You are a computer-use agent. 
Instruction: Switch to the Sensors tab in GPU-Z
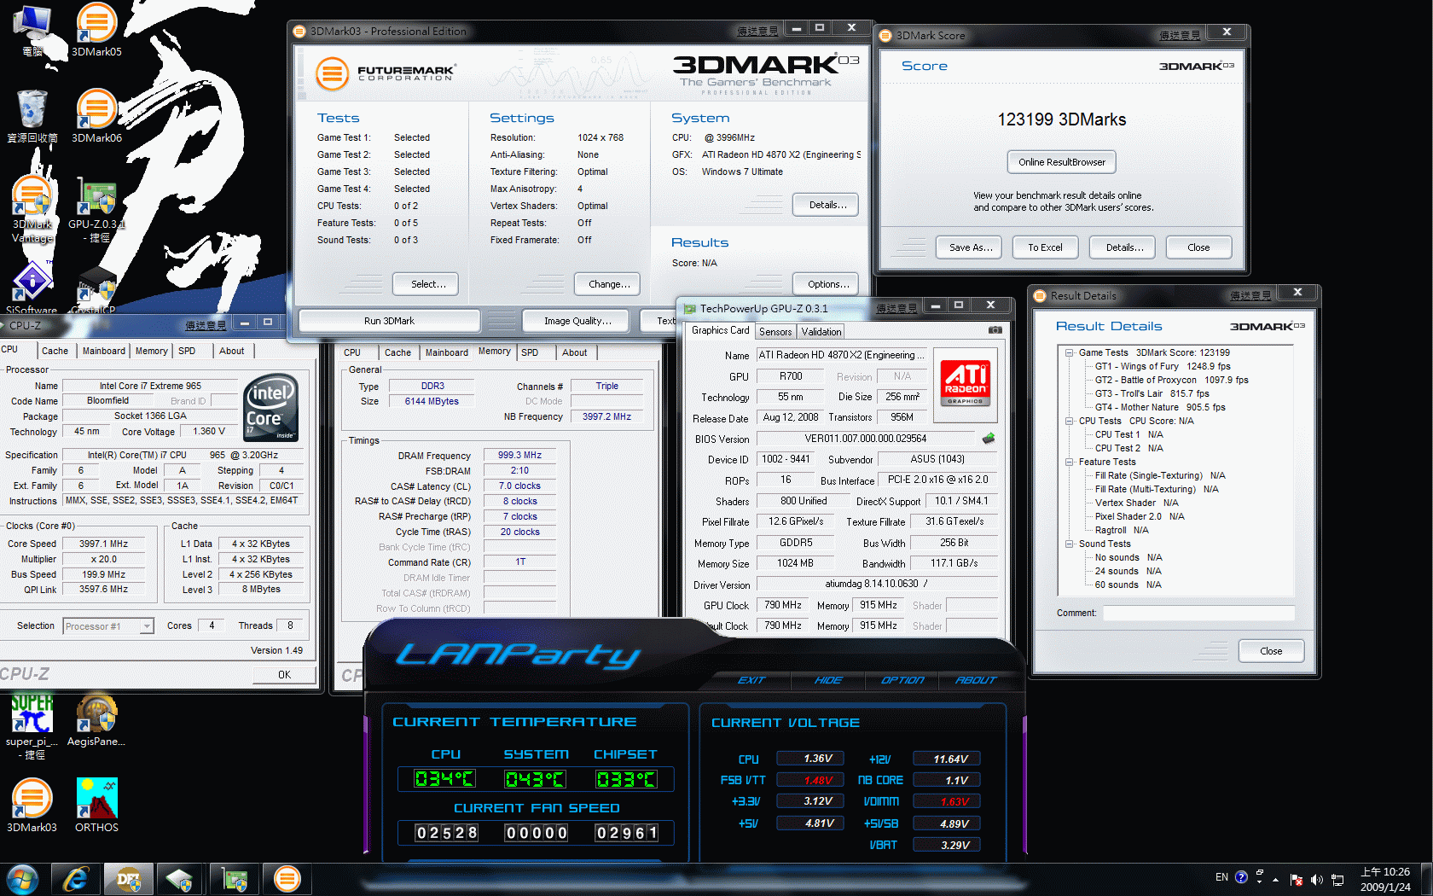[775, 332]
